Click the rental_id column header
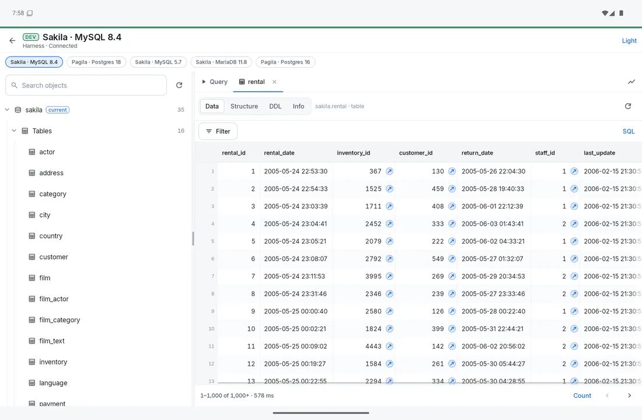This screenshot has height=420, width=642. (x=233, y=153)
